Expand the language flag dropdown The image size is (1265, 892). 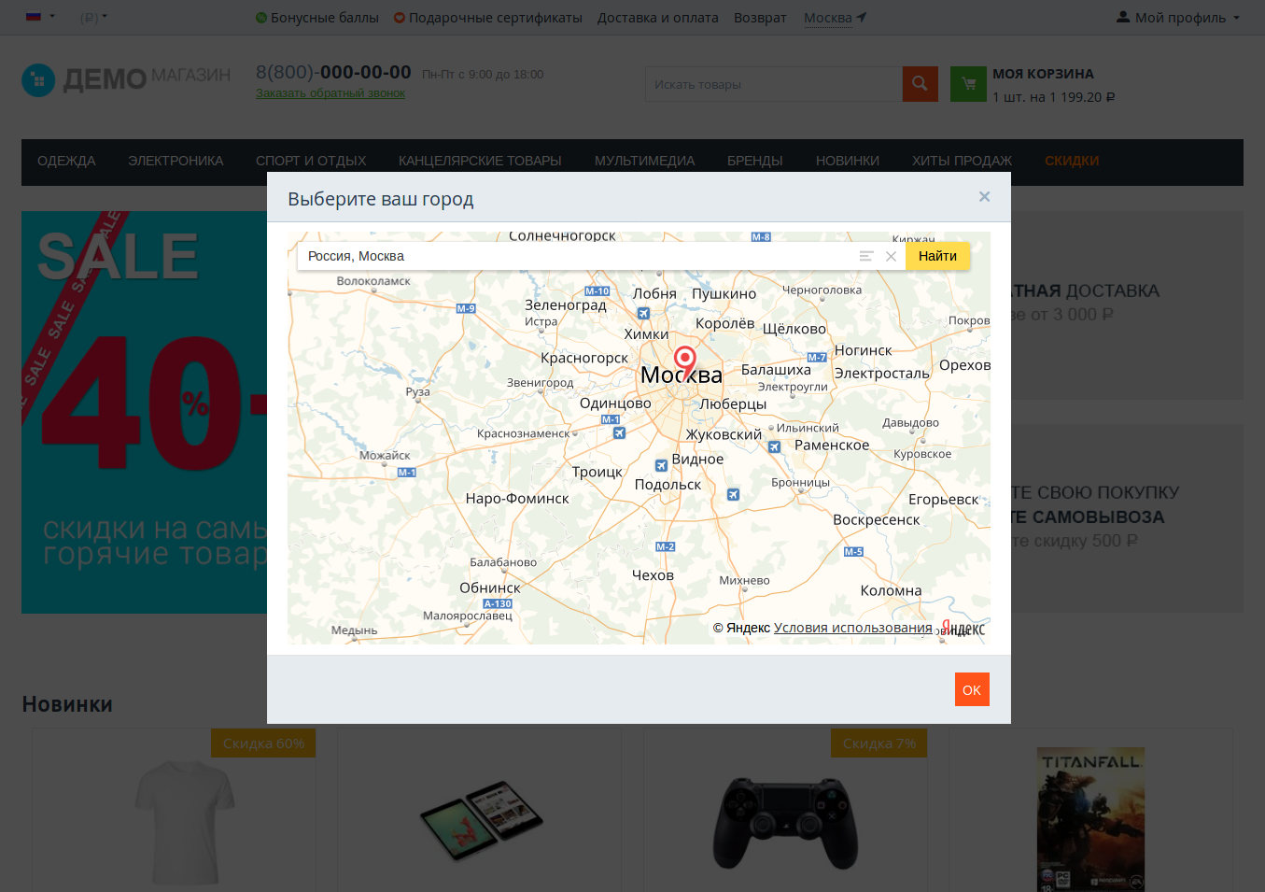click(40, 17)
